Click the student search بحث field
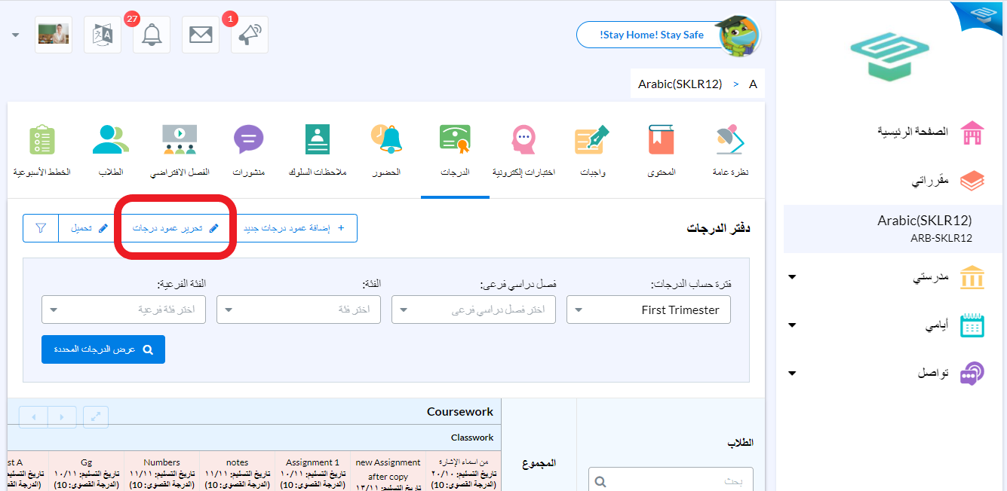Viewport: 1007px width, 491px height. pyautogui.click(x=671, y=480)
